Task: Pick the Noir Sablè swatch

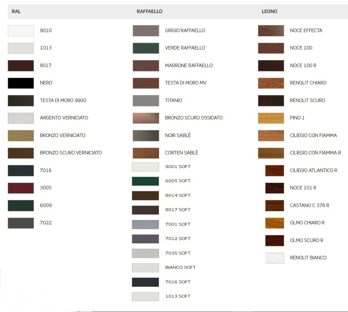Action: point(146,136)
